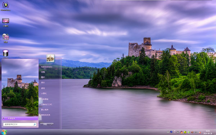Viewport: 216px width, 135px height.
Task: Open 游戏 (Games) in Start menu
Action: pos(43,88)
